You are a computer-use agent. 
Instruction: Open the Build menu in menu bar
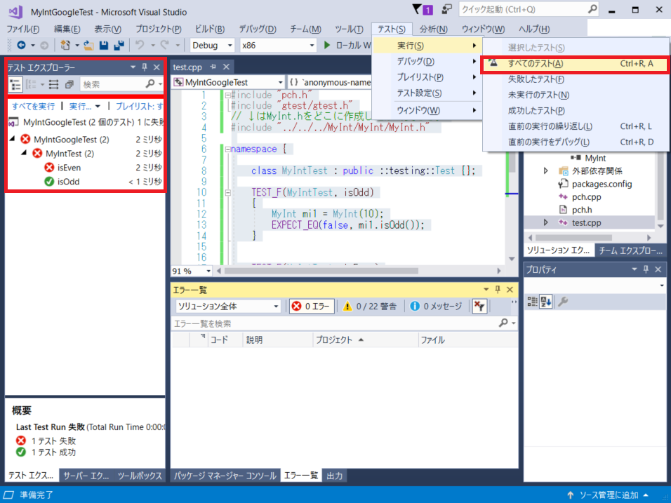[x=210, y=29]
